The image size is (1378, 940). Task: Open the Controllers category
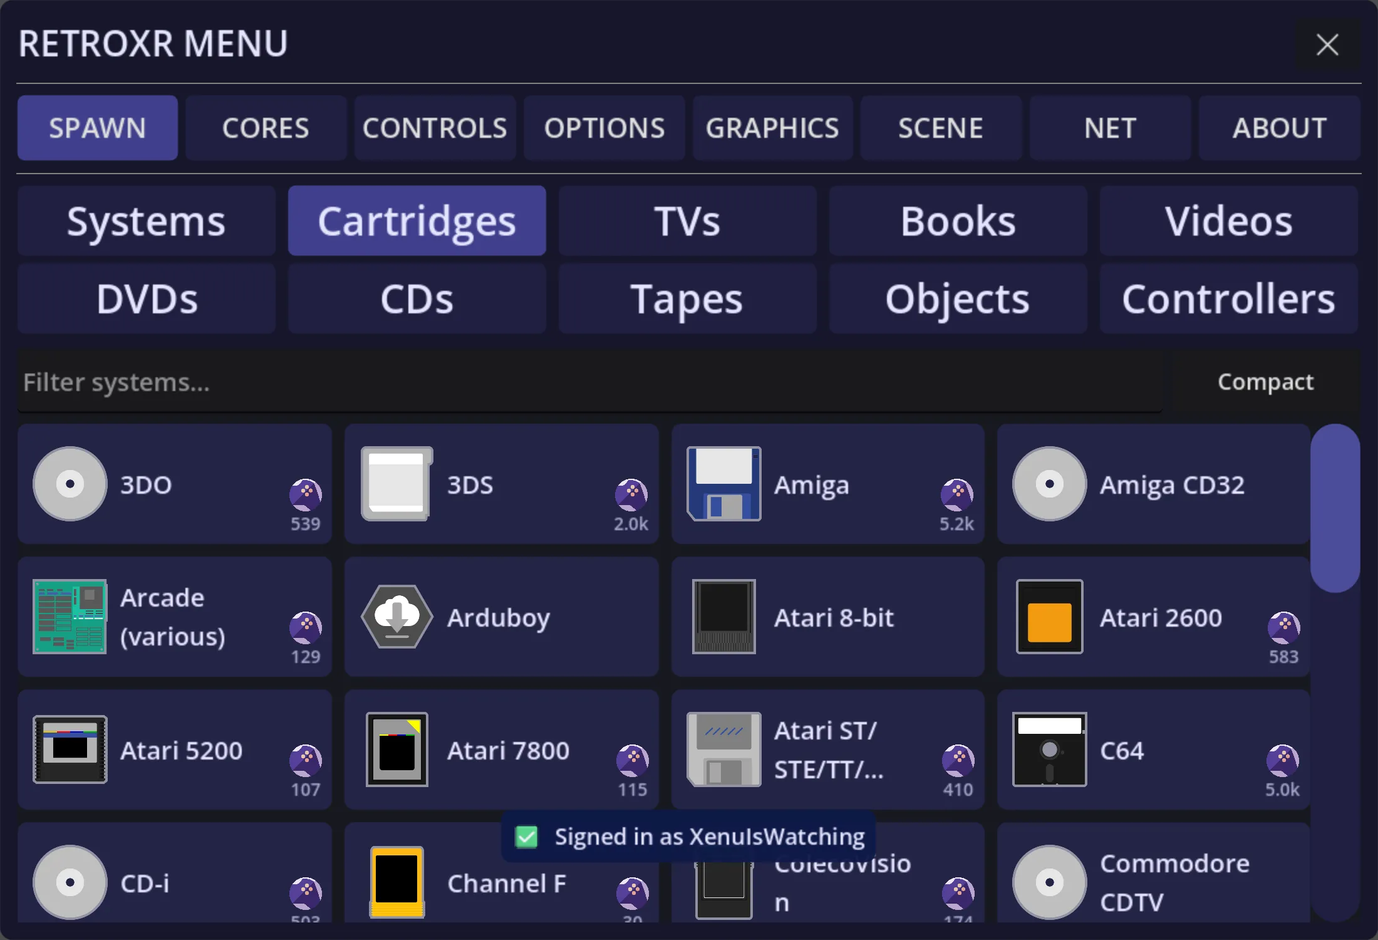click(1229, 298)
